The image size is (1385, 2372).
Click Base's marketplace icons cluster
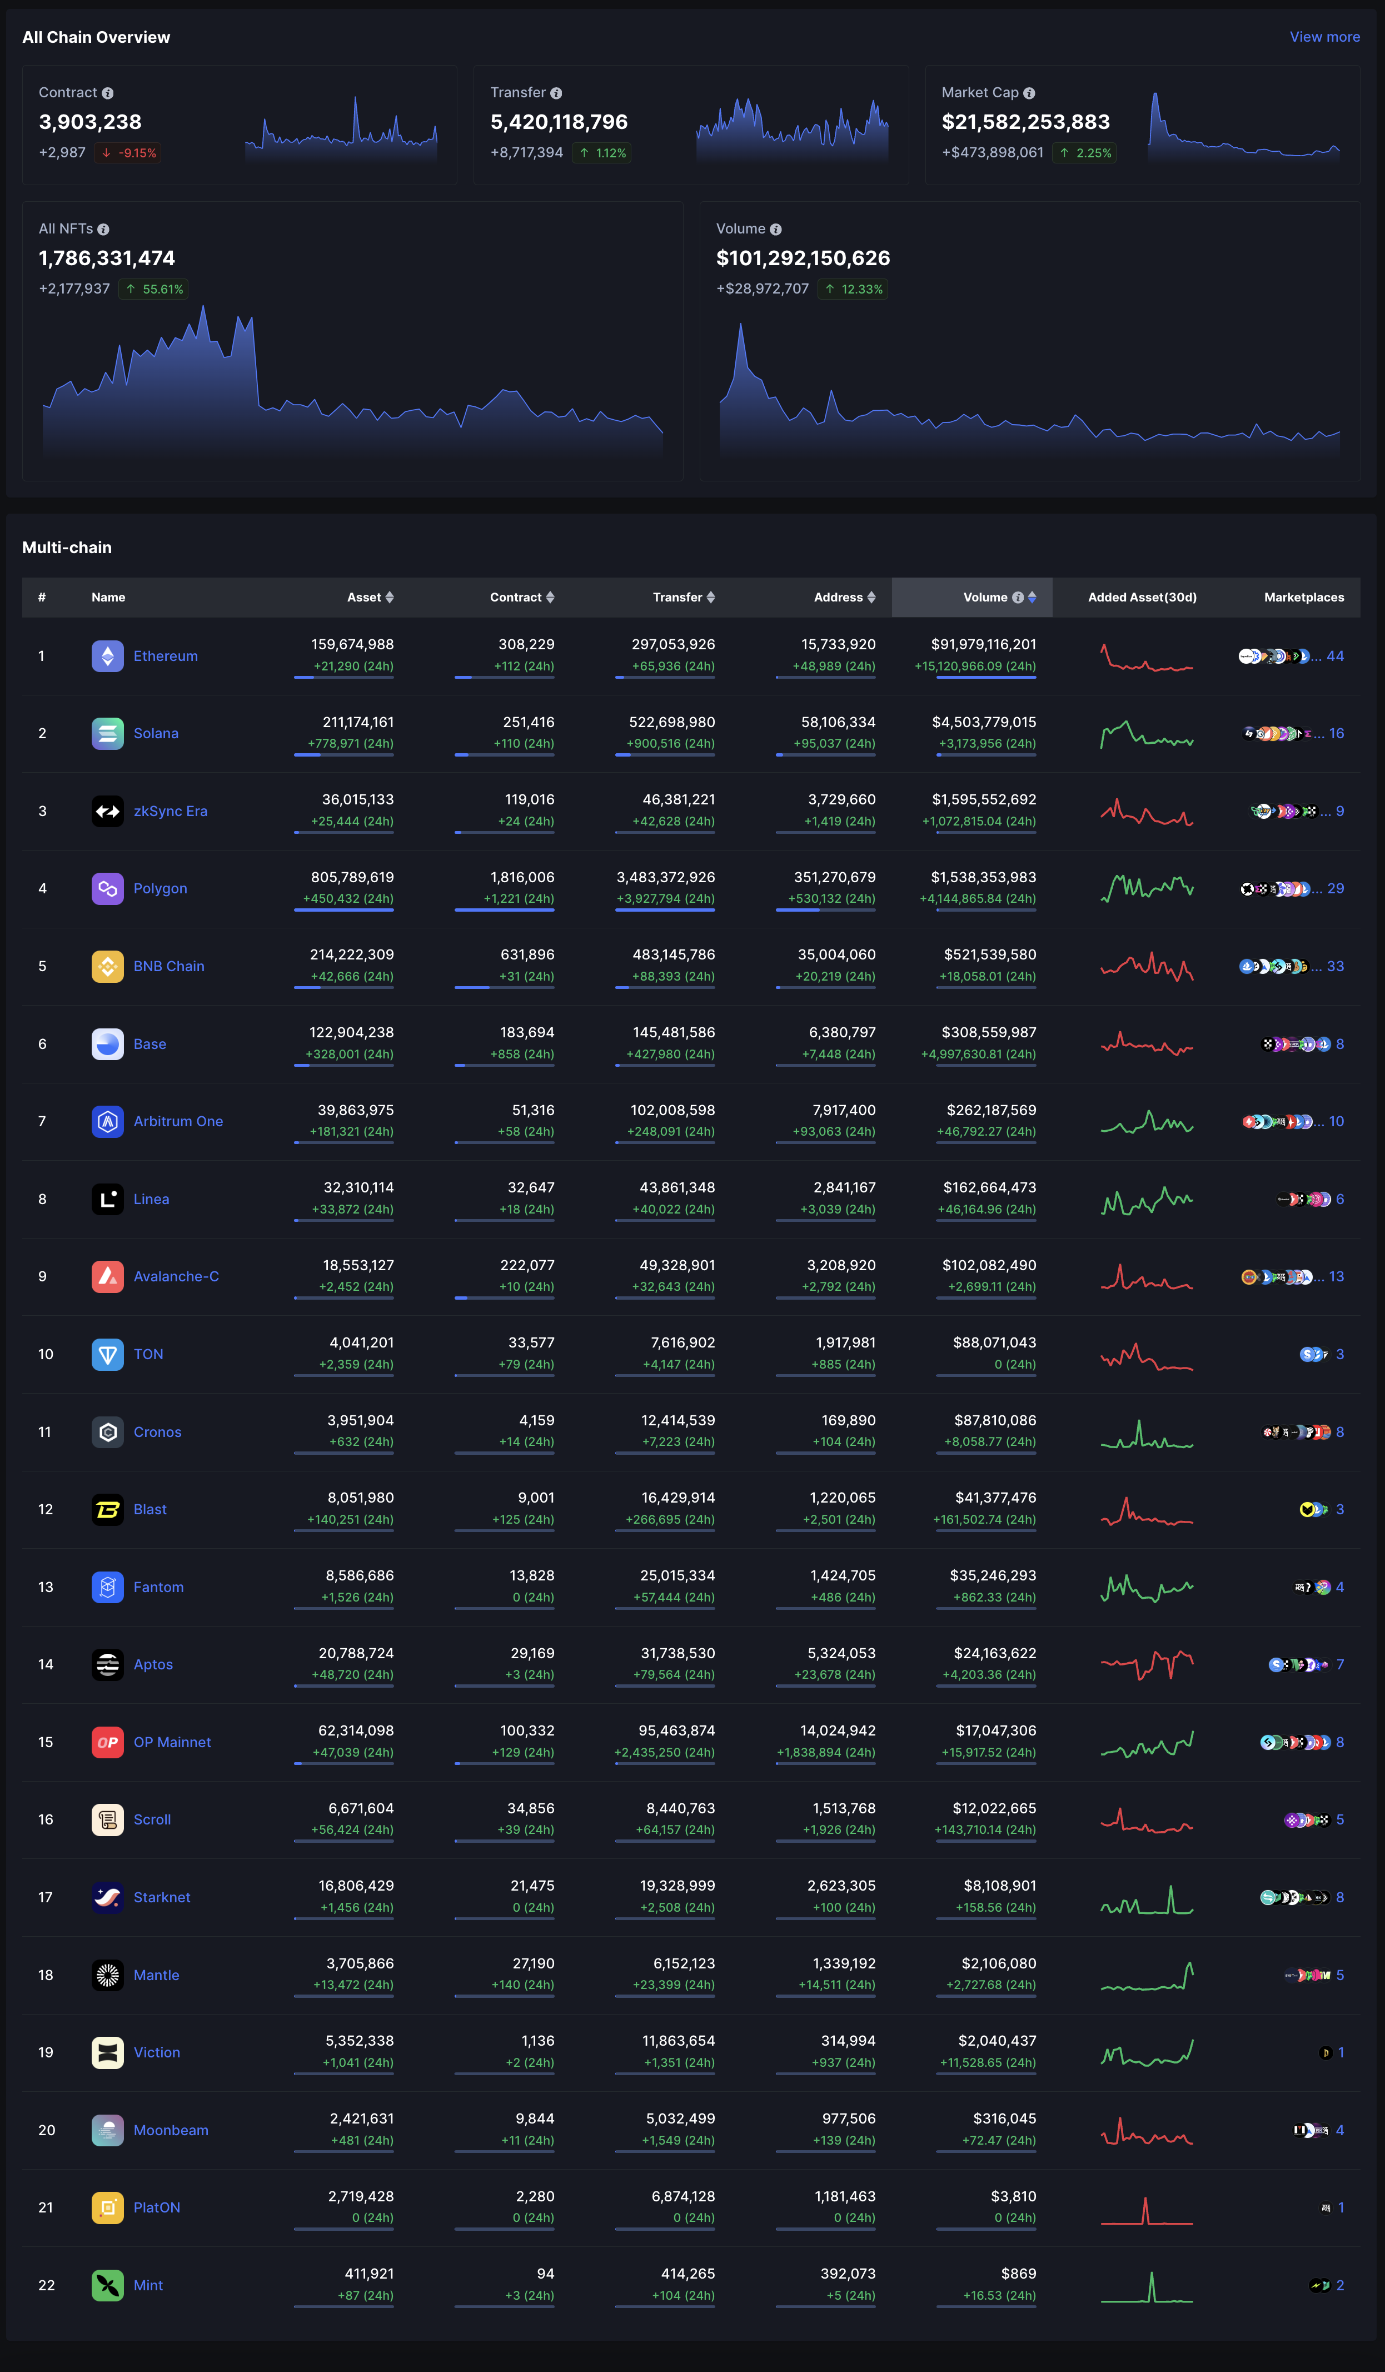[1296, 1044]
